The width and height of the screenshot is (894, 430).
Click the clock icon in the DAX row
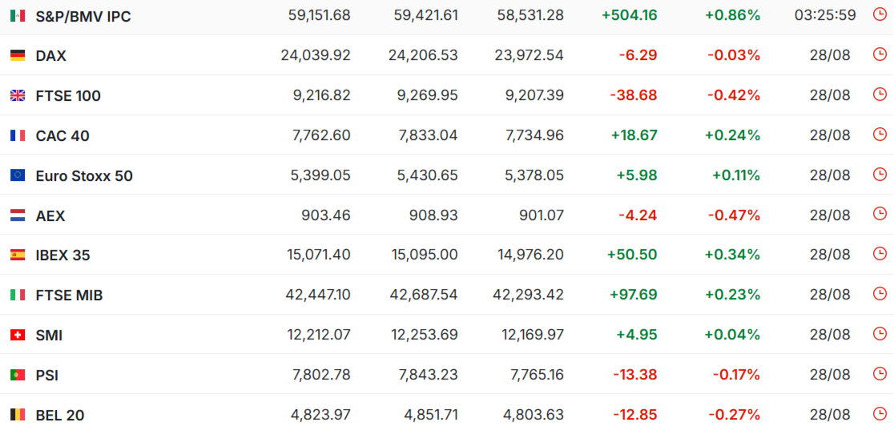(880, 54)
